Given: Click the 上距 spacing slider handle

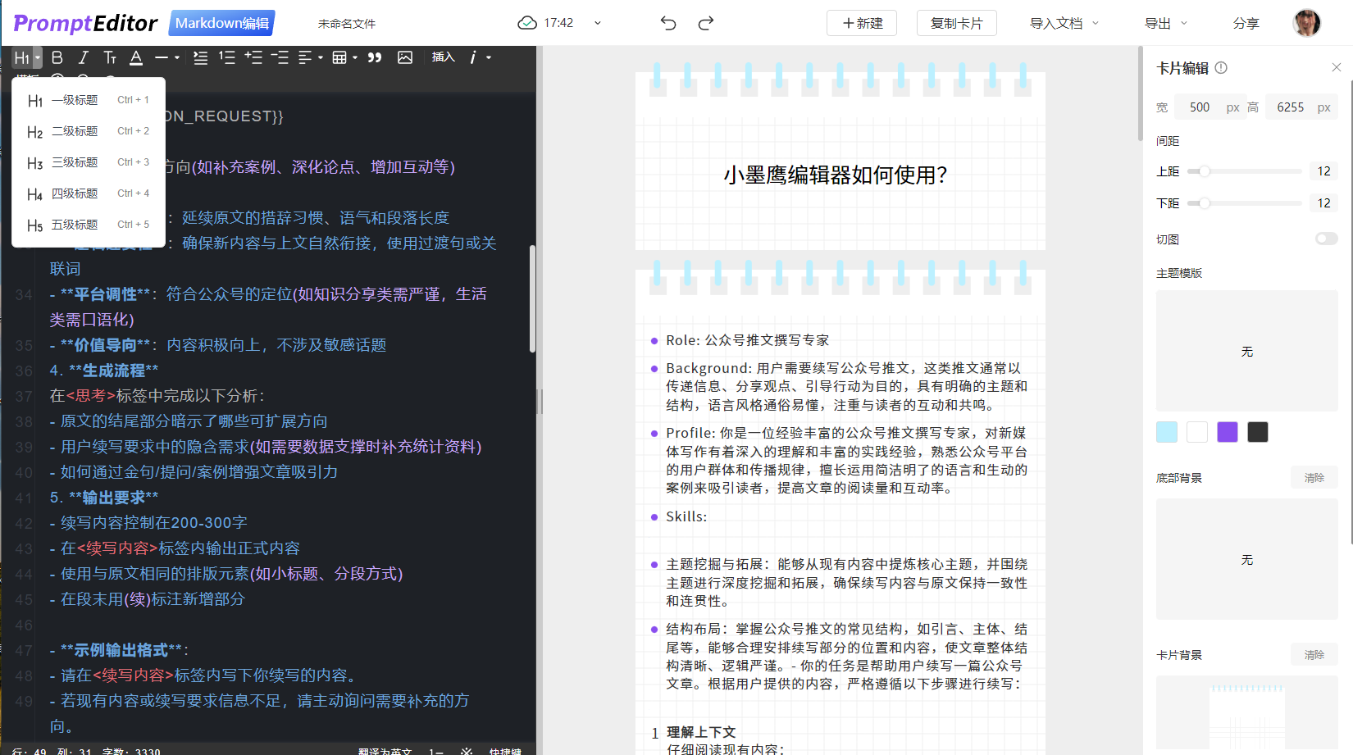Looking at the screenshot, I should coord(1205,171).
